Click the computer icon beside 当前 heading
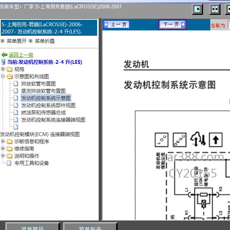230x230 pixels. (3, 62)
